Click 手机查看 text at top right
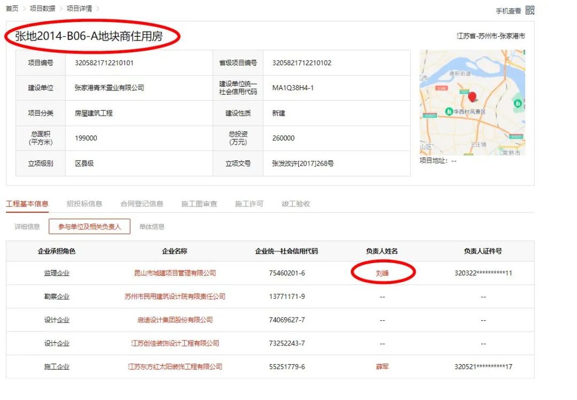Viewport: 577px width, 400px height. click(508, 11)
